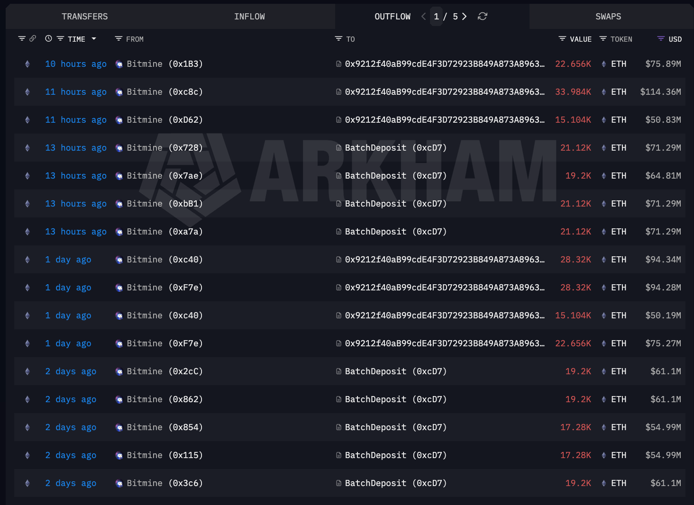Screen dimensions: 694x505
Task: Click the Ethereum chain icon in 0xa7a row
Action: (x=27, y=232)
